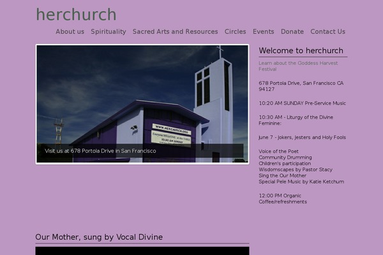Click the 'Welcome to herchurch' heading
This screenshot has width=383, height=255.
pyautogui.click(x=301, y=51)
